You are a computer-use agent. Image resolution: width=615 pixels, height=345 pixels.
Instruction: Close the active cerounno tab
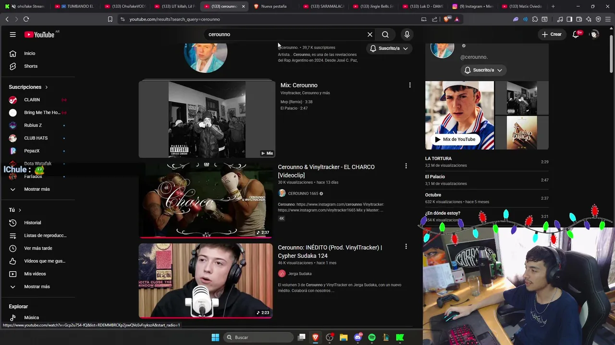coord(243,6)
